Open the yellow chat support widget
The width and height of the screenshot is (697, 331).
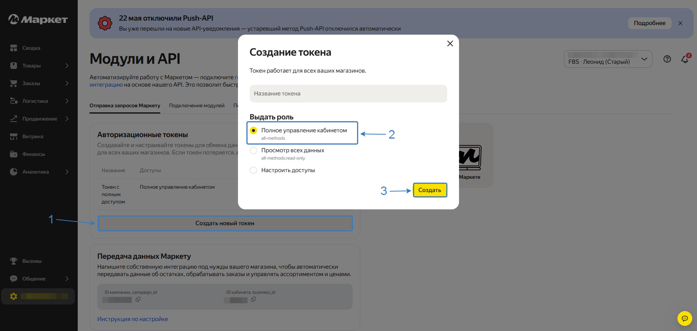(685, 318)
